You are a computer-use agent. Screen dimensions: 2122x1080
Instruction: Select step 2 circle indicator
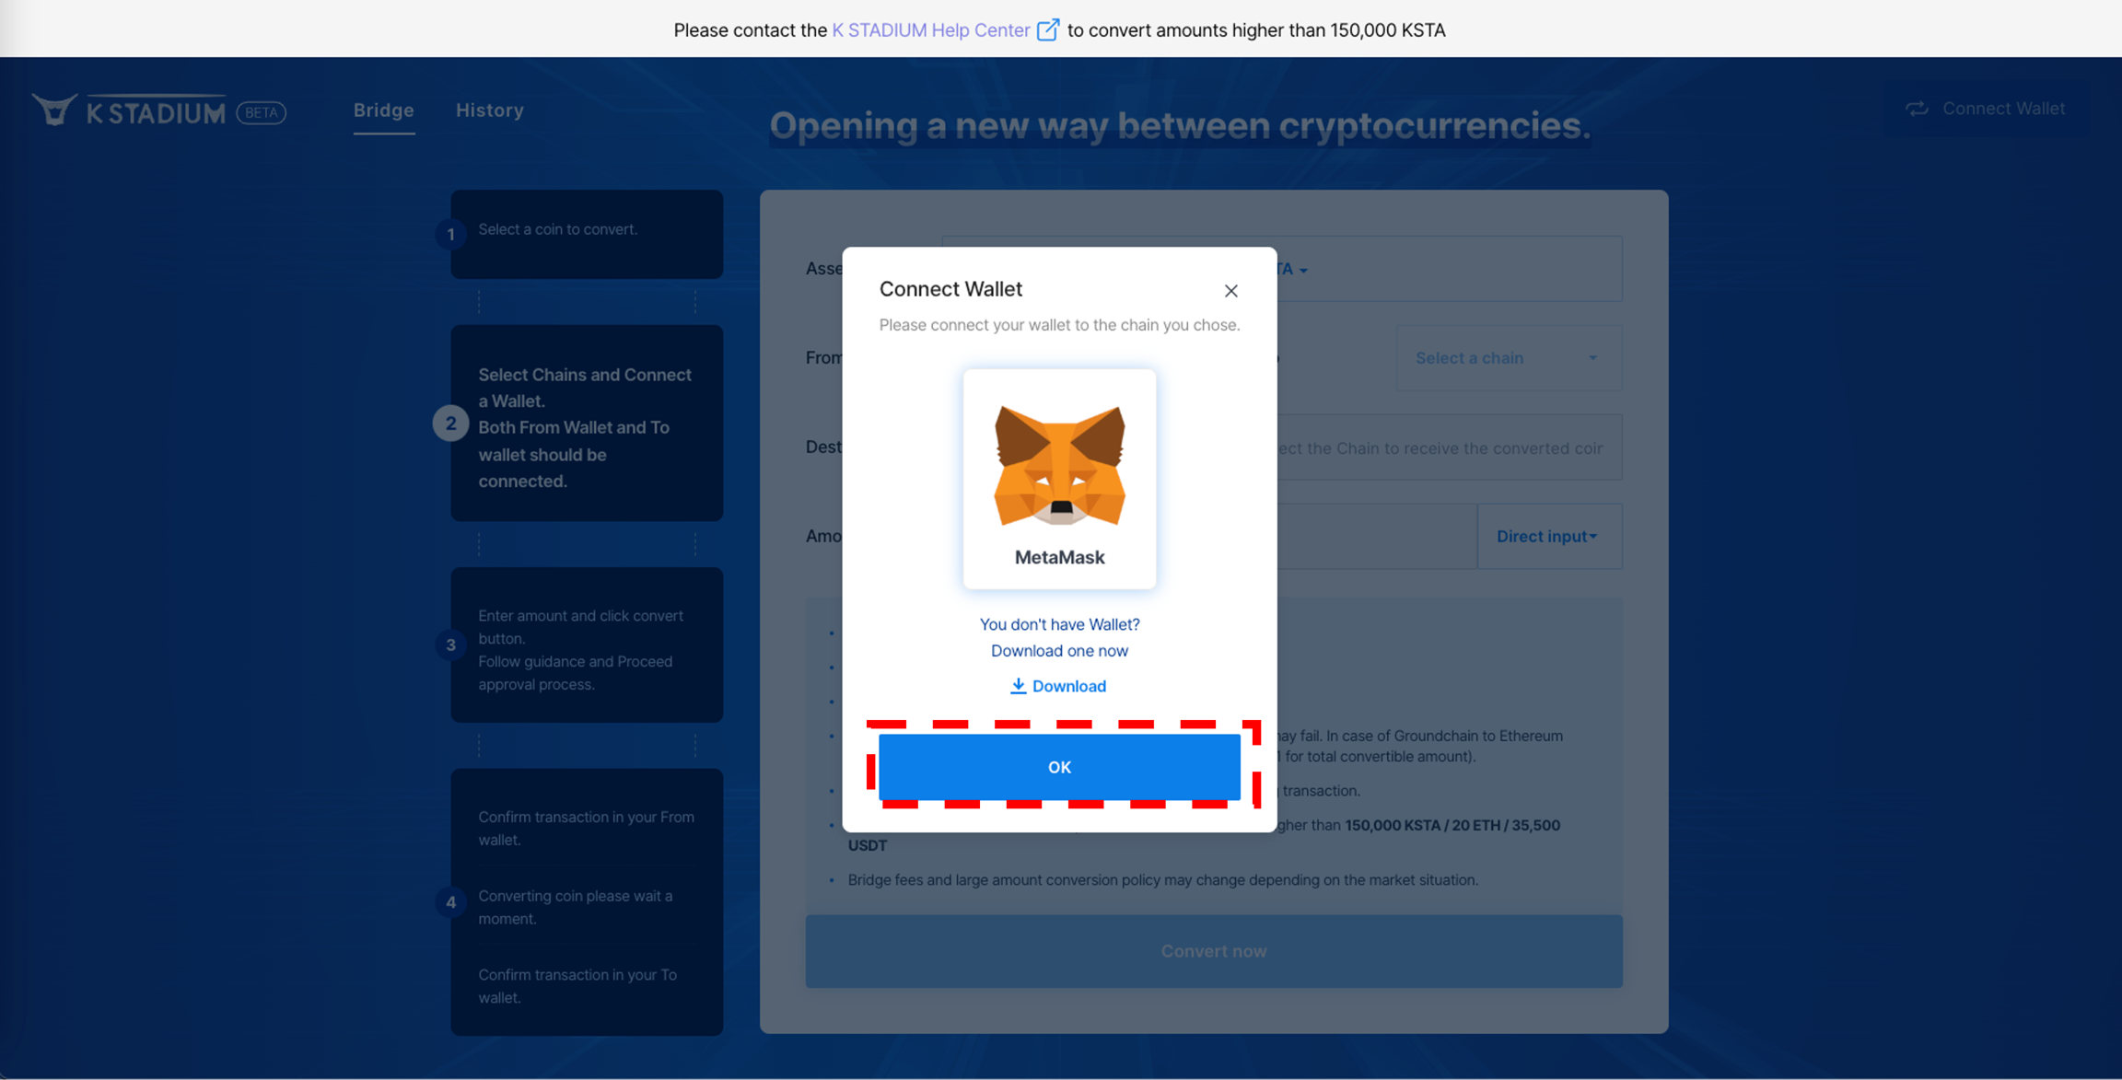(450, 424)
